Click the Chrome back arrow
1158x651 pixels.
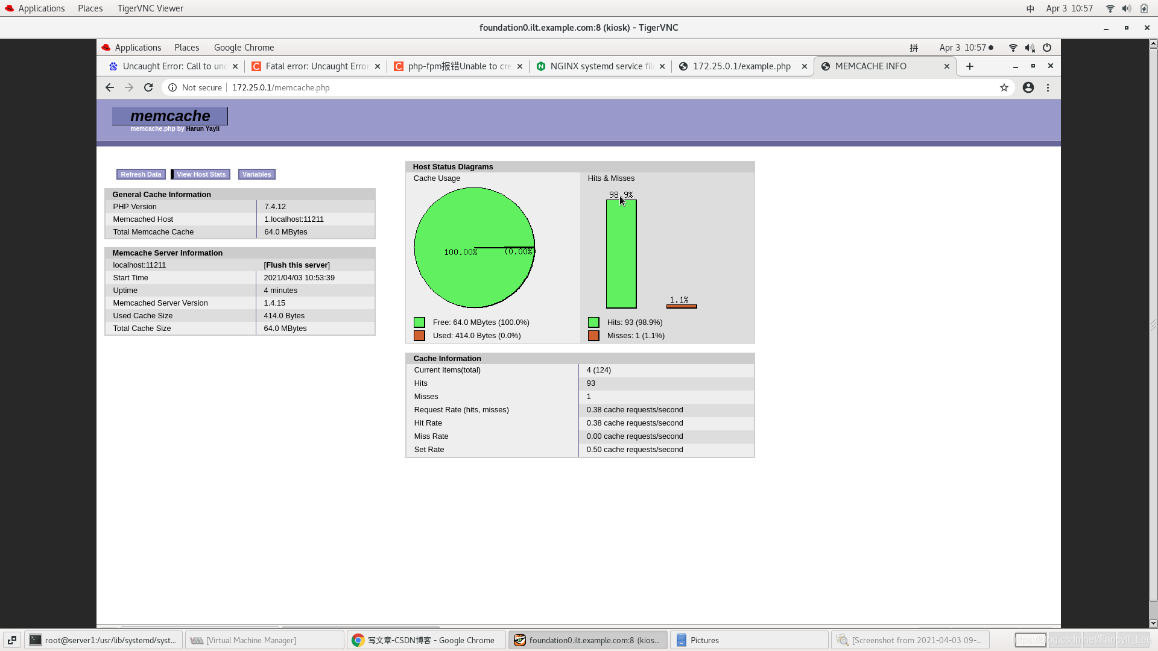click(110, 87)
